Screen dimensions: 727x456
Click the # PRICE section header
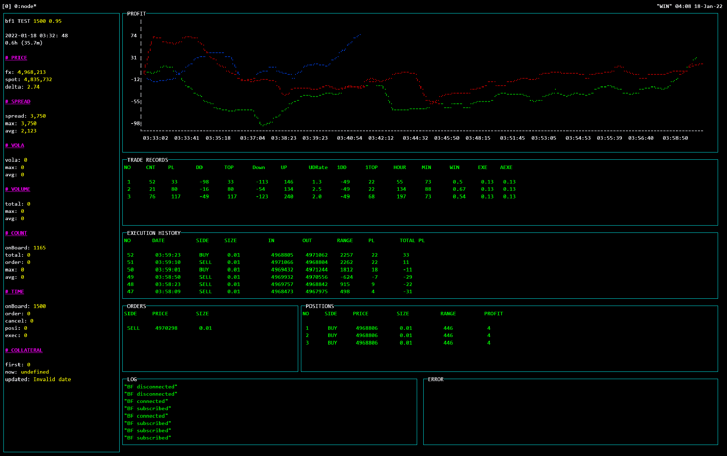16,58
